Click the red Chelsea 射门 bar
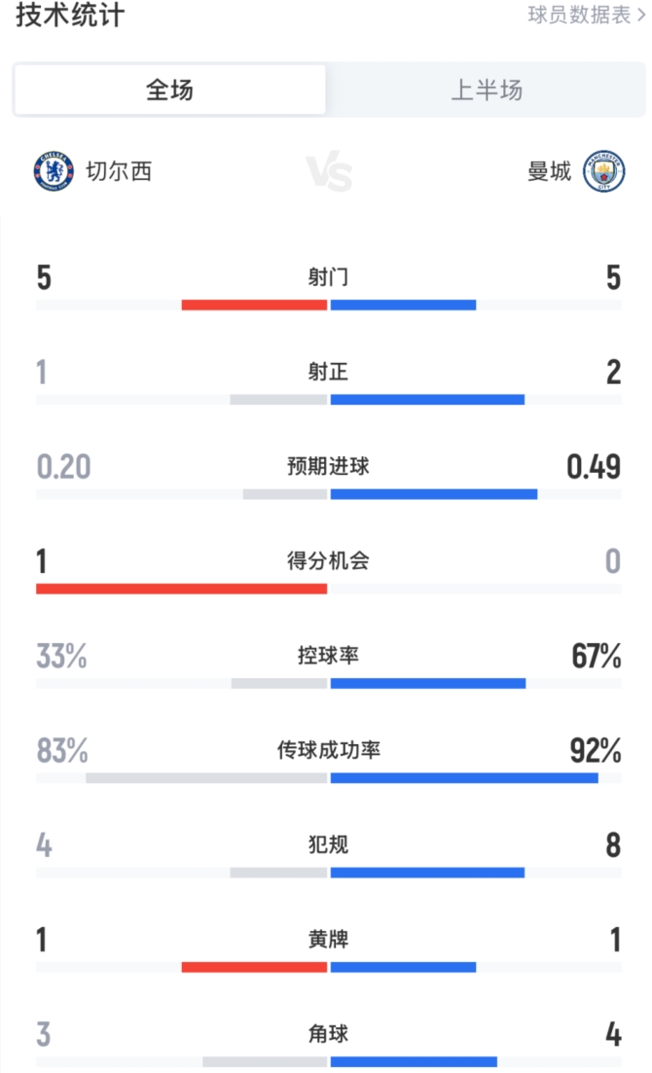This screenshot has width=652, height=1073. tap(254, 304)
